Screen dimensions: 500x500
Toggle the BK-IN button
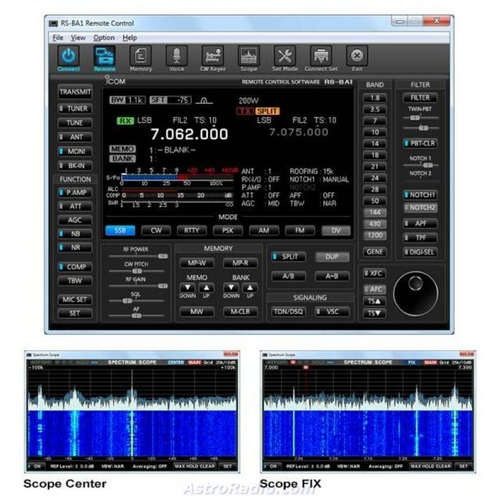click(x=75, y=166)
